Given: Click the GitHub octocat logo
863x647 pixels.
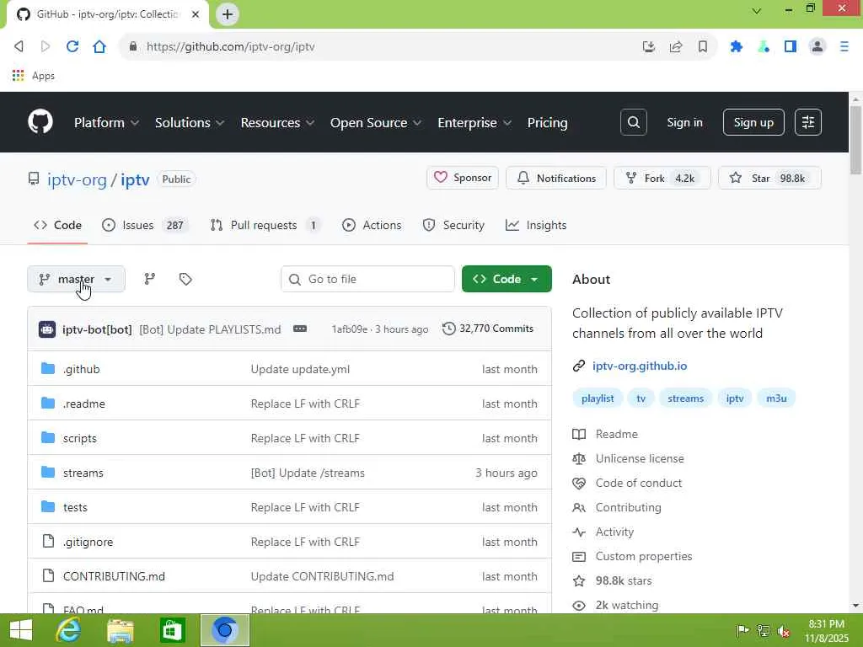Looking at the screenshot, I should [x=40, y=121].
